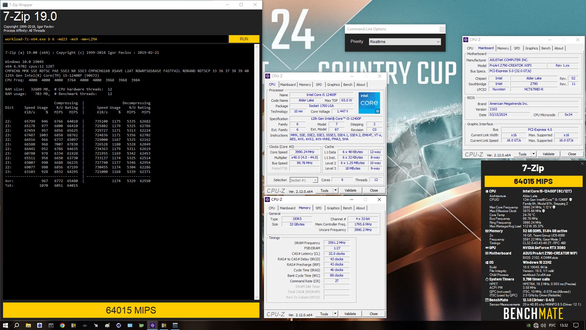Click NVIDIA GeForce RTX 3080 text
Viewport: 586px width, 330px height.
[544, 248]
